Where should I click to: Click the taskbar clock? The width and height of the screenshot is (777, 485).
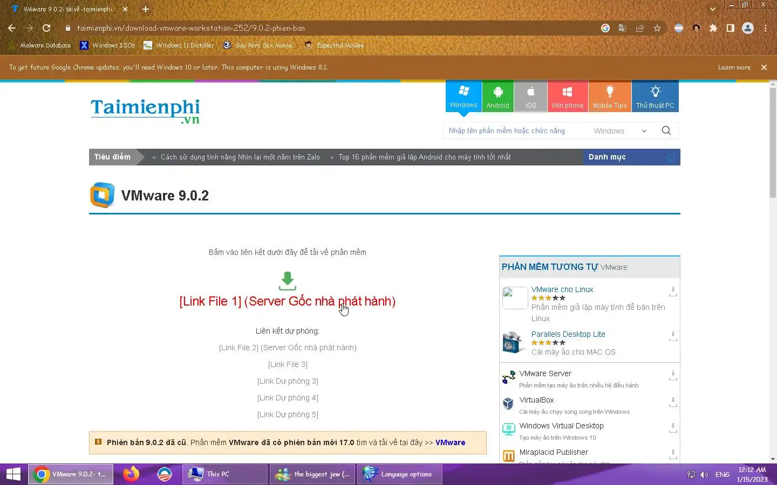click(x=752, y=474)
